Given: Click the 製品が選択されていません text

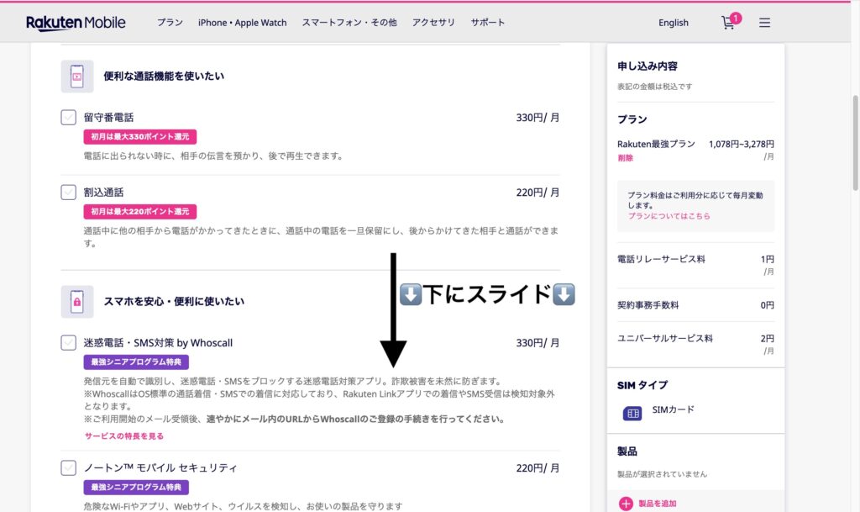Looking at the screenshot, I should click(662, 474).
